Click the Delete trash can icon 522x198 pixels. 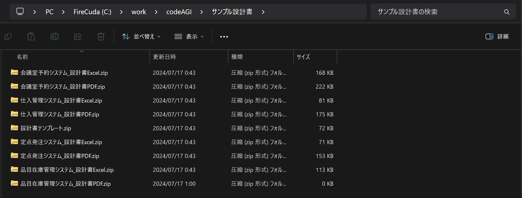[101, 36]
